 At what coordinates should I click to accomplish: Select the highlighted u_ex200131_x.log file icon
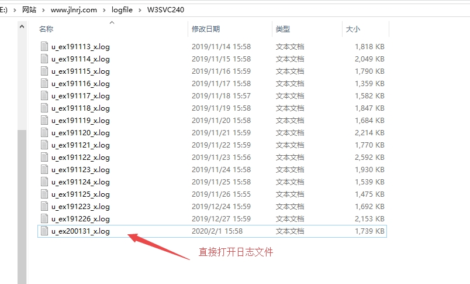(x=44, y=231)
